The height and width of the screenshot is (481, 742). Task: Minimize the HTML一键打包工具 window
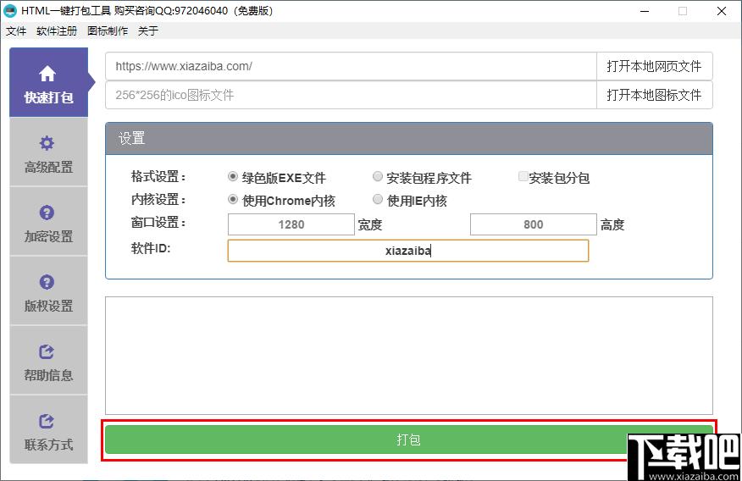[645, 11]
